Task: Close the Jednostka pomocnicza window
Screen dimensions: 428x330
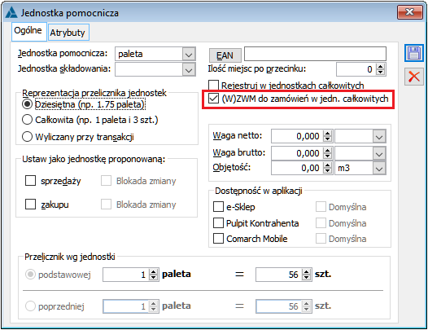Action: (x=410, y=12)
